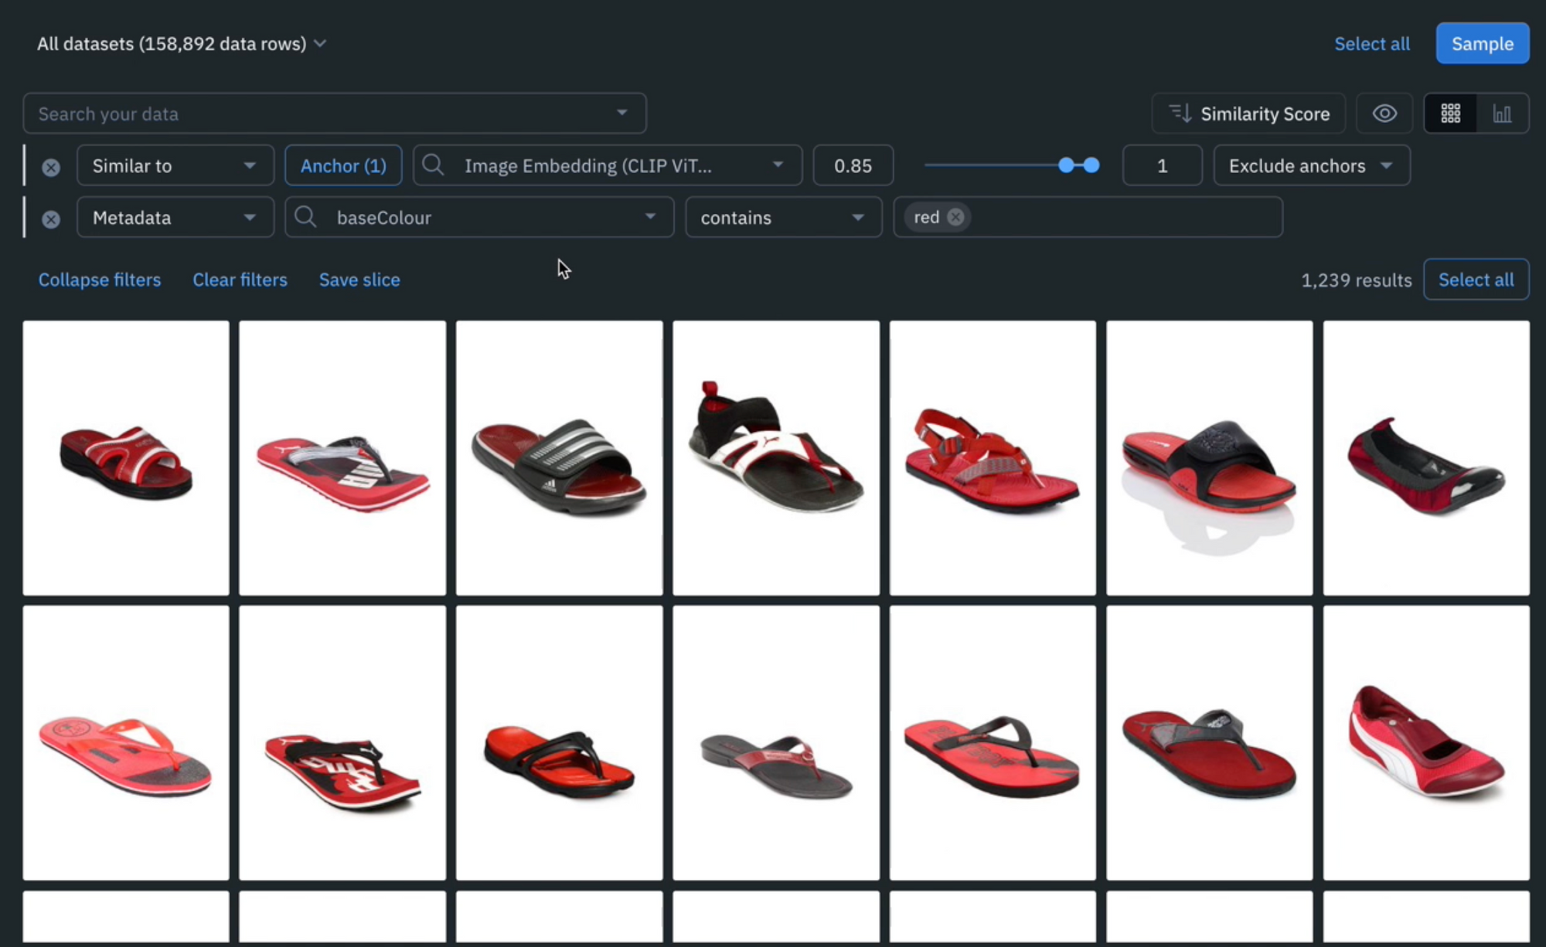Image resolution: width=1546 pixels, height=947 pixels.
Task: Click search icon in baseColour field
Action: (x=305, y=217)
